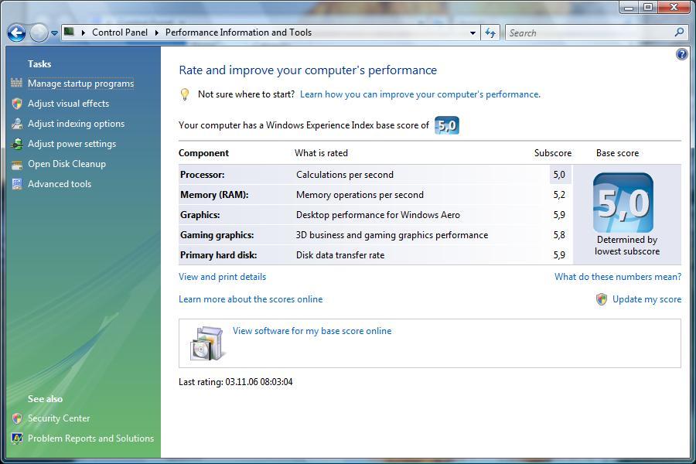Open Problem Reports and Solutions link

pos(90,438)
